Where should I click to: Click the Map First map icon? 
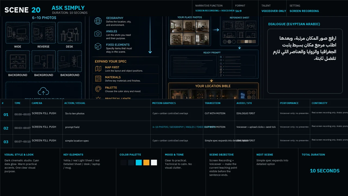point(98,69)
